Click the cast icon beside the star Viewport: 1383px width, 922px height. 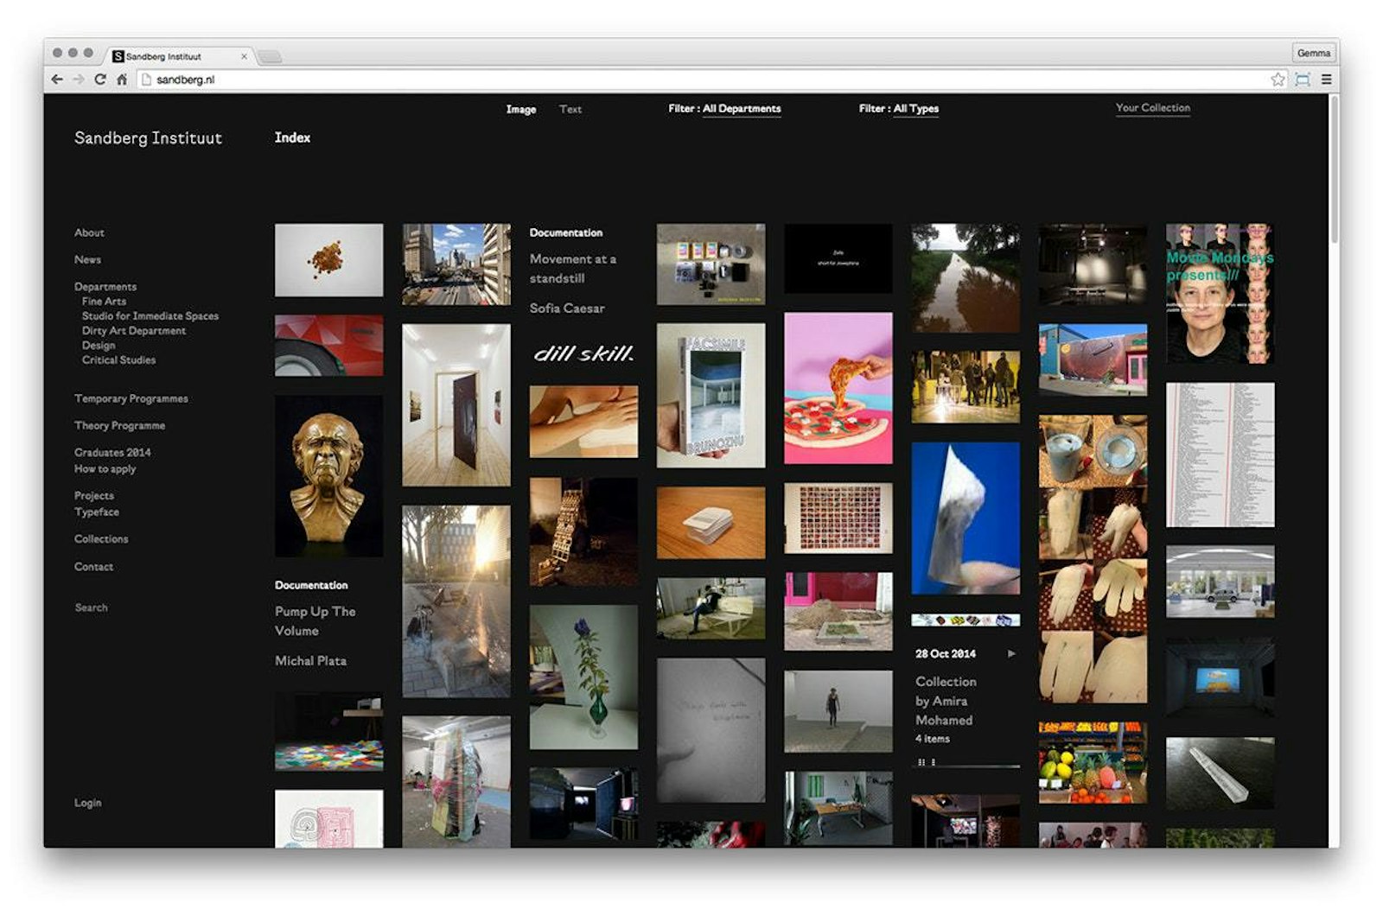click(x=1302, y=79)
